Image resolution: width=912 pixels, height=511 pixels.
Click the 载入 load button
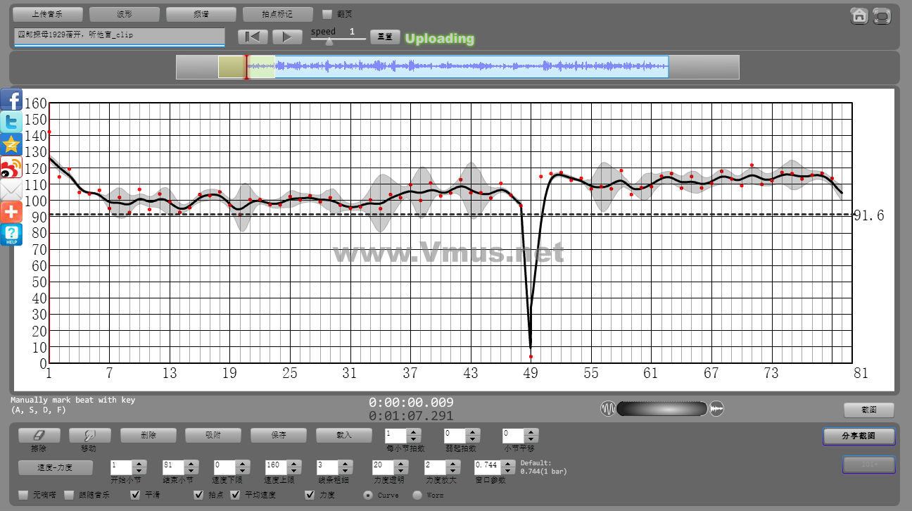[344, 436]
